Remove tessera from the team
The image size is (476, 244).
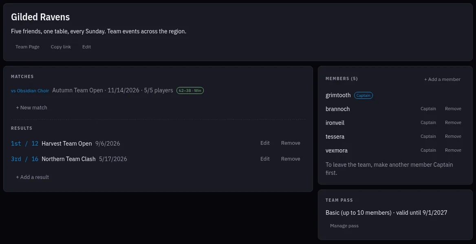click(453, 136)
